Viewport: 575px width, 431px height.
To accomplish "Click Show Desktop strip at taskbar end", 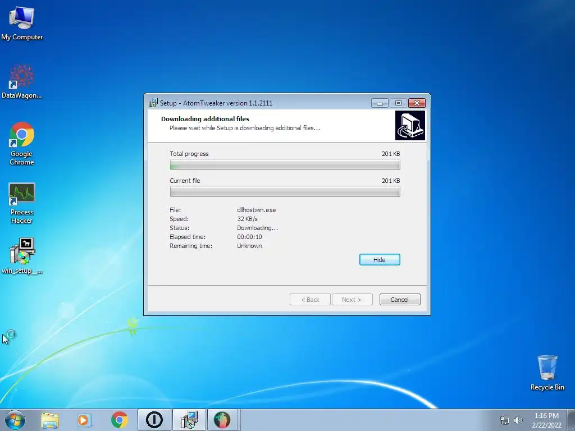I will click(x=571, y=420).
